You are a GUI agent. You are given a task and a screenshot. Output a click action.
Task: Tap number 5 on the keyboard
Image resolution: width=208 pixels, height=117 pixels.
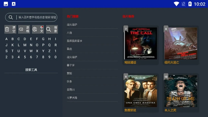[x=25, y=57]
